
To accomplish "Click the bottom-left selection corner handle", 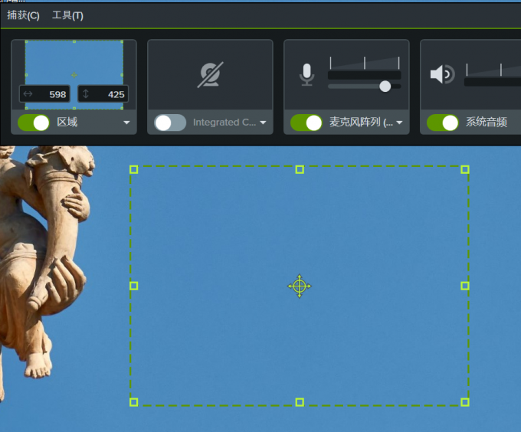I will [x=133, y=402].
